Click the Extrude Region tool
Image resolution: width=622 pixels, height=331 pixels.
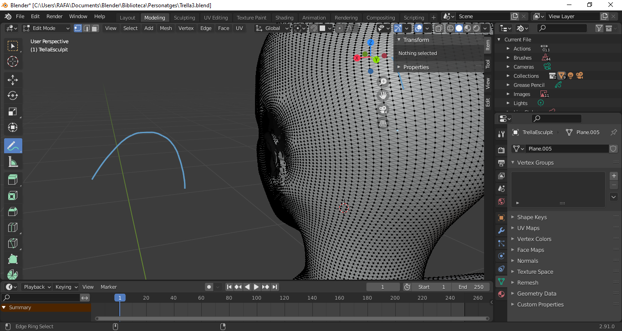[x=13, y=179]
